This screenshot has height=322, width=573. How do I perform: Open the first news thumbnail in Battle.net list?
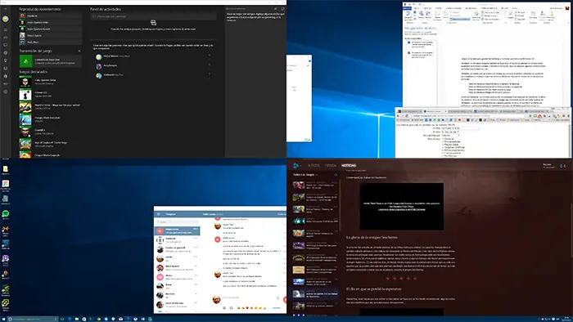(x=299, y=185)
